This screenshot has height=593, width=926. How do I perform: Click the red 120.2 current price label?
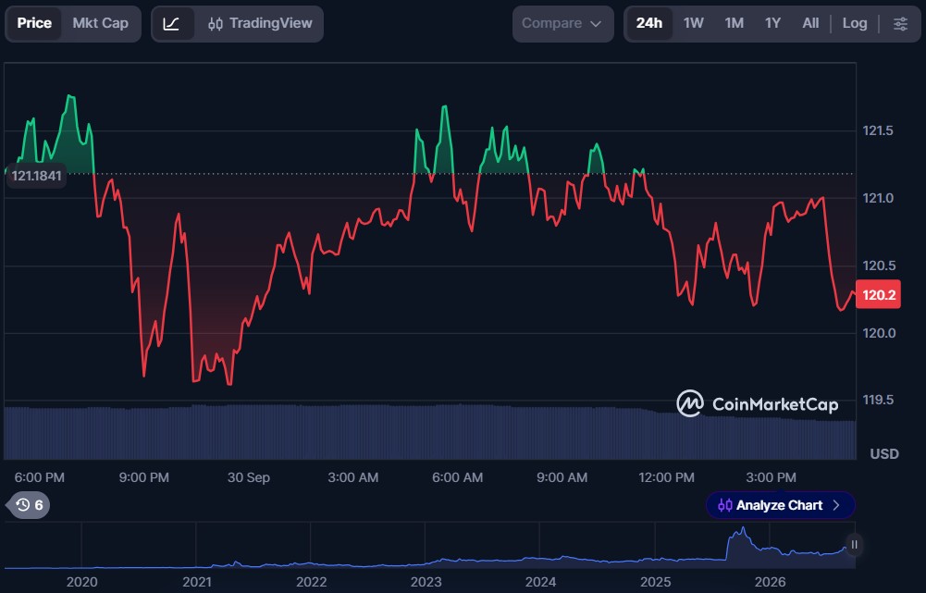[x=878, y=295]
